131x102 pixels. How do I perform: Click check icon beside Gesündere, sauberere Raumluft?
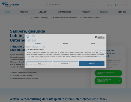point(11,76)
